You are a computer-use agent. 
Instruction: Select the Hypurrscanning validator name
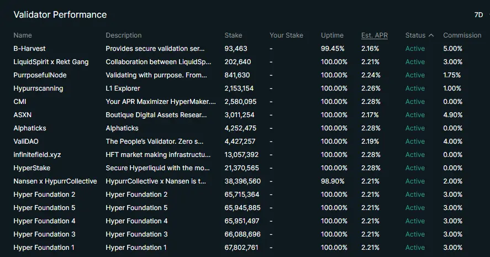tap(38, 88)
